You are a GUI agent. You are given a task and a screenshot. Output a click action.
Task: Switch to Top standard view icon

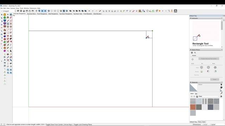tap(21, 11)
